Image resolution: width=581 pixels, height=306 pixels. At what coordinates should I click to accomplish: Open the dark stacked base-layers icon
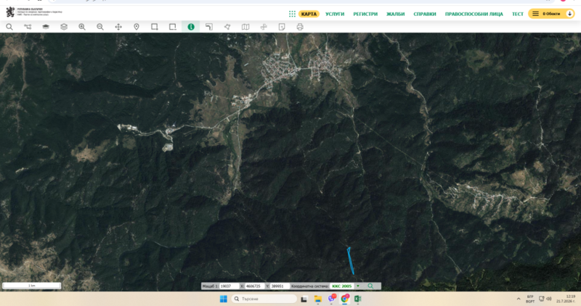click(46, 27)
